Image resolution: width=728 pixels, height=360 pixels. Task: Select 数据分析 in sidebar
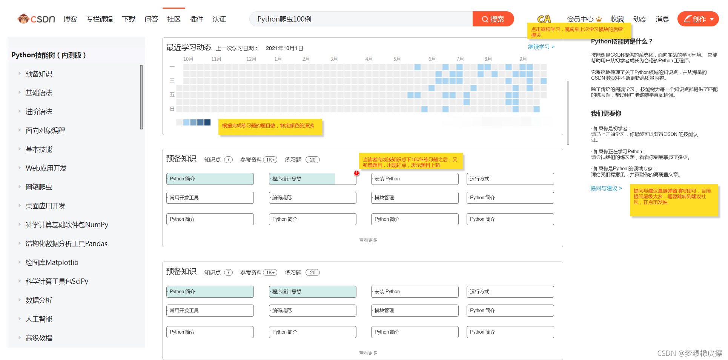pos(39,300)
